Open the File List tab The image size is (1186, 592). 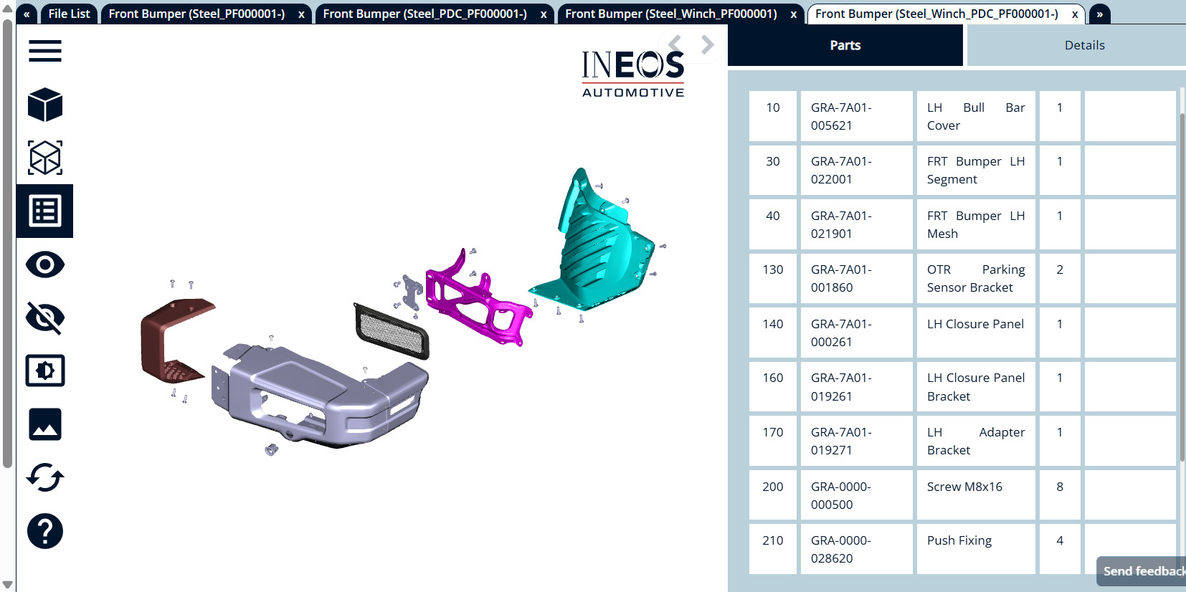pos(69,14)
